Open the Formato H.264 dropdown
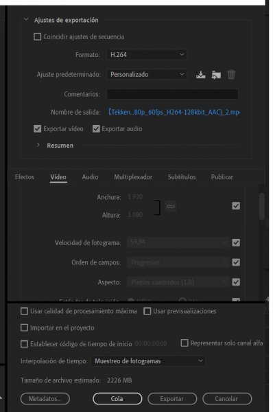This screenshot has height=412, width=273. pos(147,55)
